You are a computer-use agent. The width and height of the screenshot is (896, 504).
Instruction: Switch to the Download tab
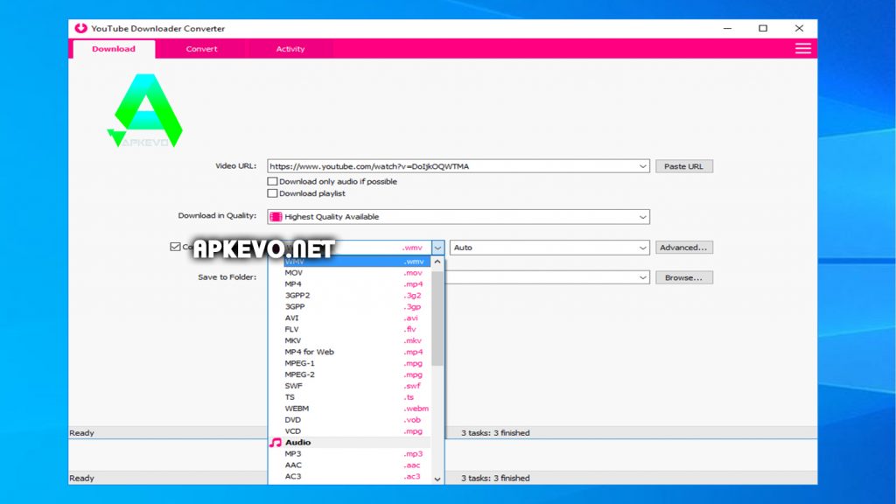click(x=114, y=49)
